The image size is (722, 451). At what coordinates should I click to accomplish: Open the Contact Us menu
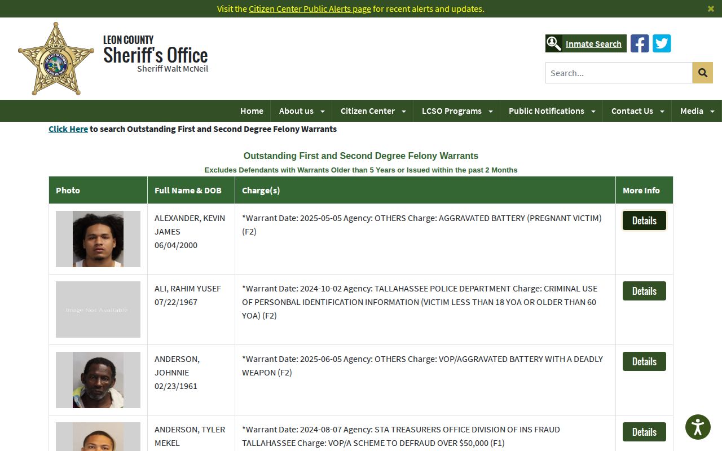(632, 111)
